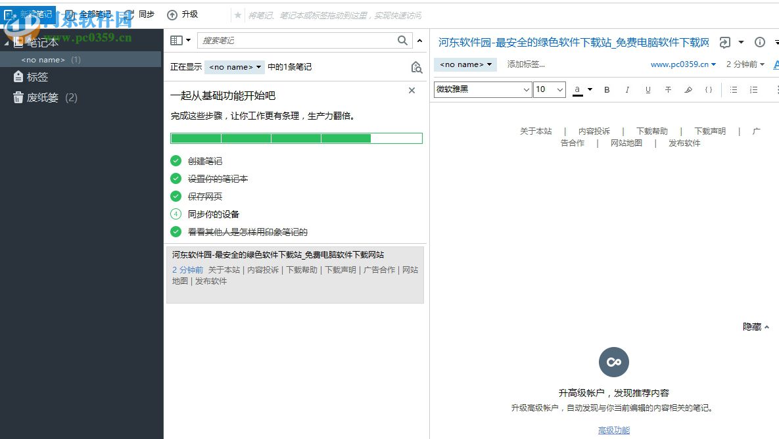Toggle italic formatting
The height and width of the screenshot is (439, 779).
[x=627, y=89]
